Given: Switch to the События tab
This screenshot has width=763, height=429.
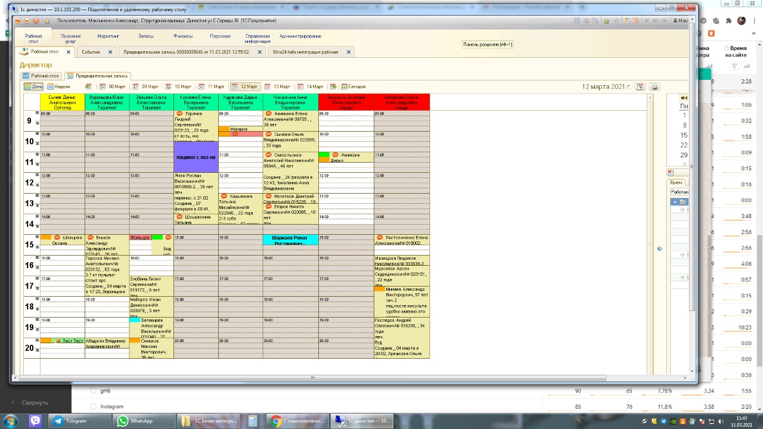Looking at the screenshot, I should [x=91, y=52].
